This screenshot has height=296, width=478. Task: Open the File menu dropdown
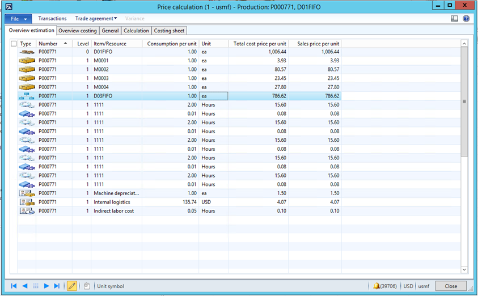(18, 19)
